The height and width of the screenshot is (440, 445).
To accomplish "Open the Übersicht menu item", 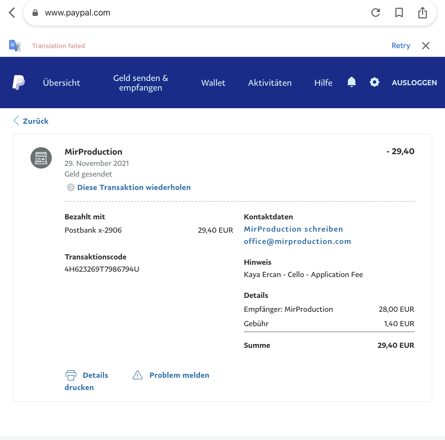I will [x=61, y=83].
